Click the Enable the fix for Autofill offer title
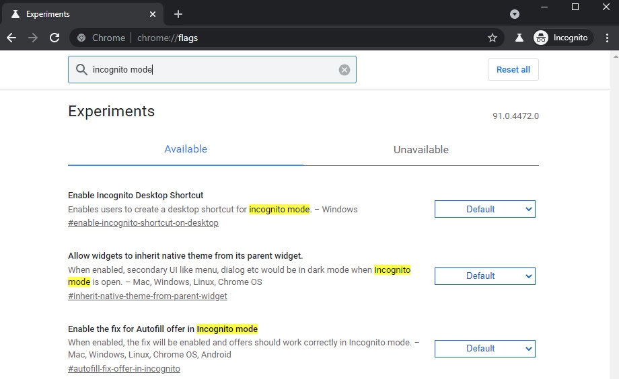 coord(163,329)
